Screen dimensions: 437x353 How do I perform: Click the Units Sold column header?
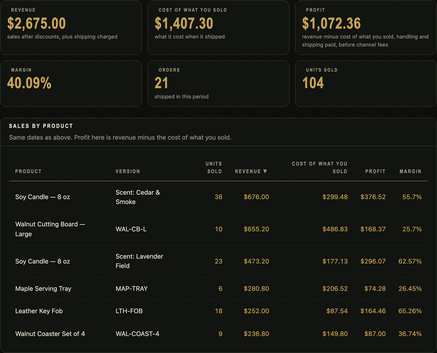click(x=214, y=167)
